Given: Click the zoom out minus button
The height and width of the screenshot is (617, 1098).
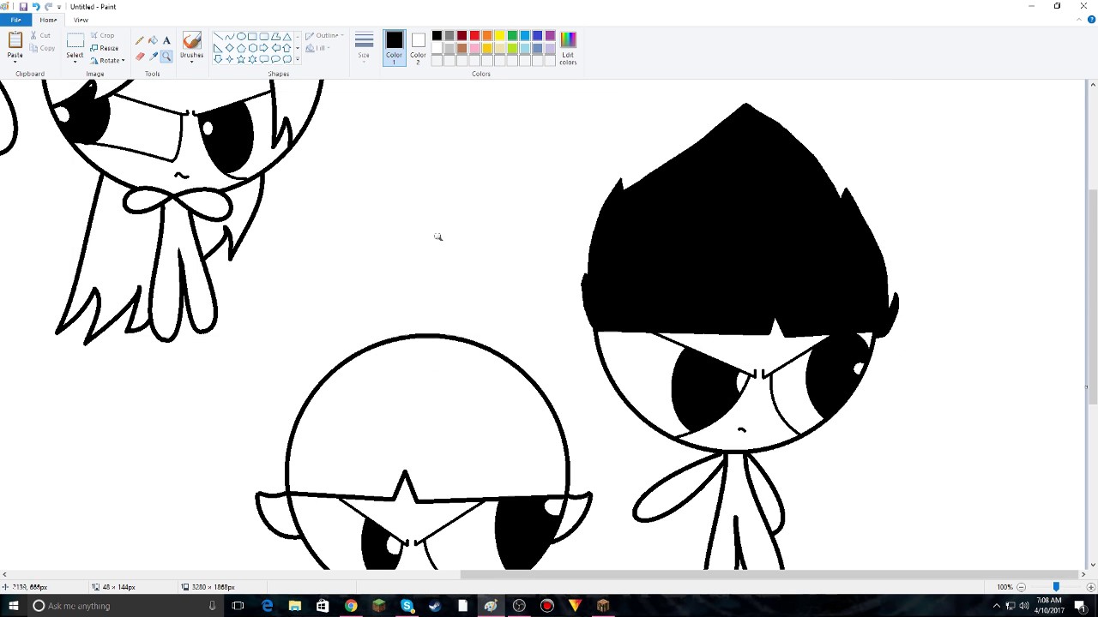Looking at the screenshot, I should [1021, 587].
